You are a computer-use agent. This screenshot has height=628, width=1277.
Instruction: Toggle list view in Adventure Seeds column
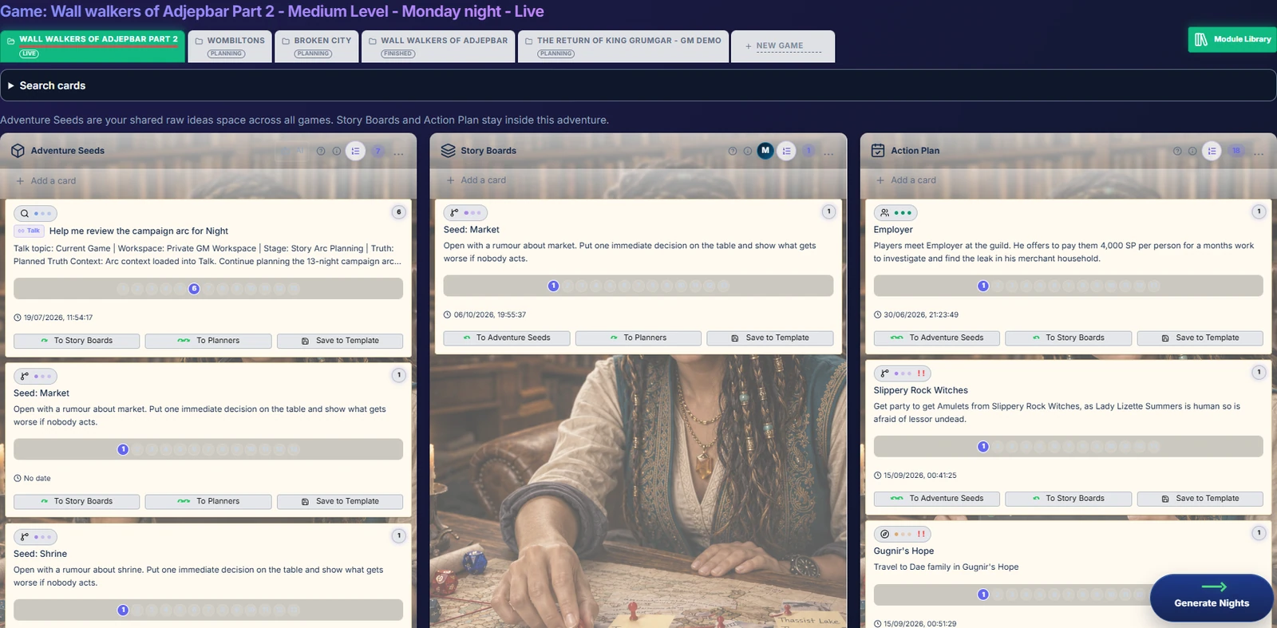coord(356,151)
